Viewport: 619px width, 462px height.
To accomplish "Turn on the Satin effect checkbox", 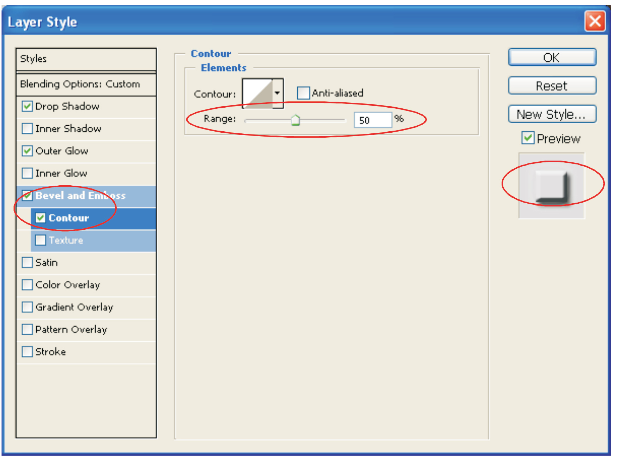I will click(27, 263).
